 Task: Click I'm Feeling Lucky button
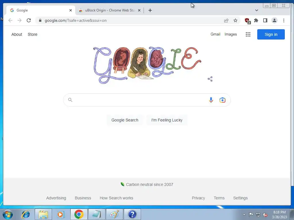click(x=167, y=120)
